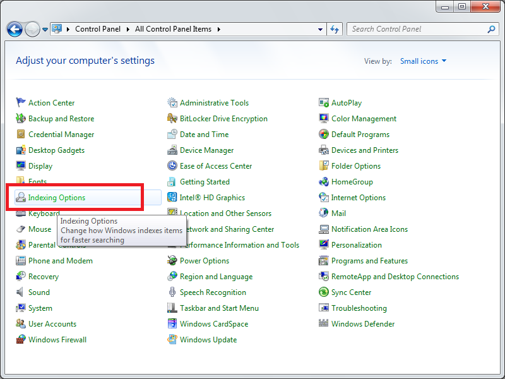Open the Color Management link

pos(364,119)
